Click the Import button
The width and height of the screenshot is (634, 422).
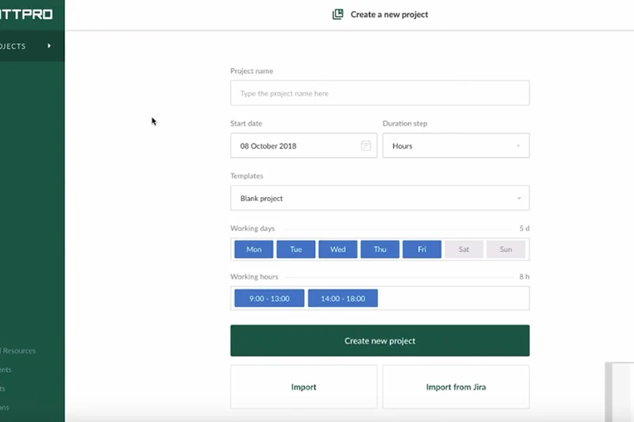304,387
